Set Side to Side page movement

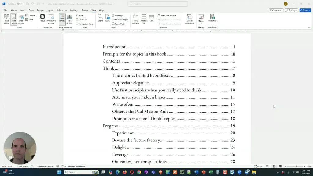coord(69,19)
